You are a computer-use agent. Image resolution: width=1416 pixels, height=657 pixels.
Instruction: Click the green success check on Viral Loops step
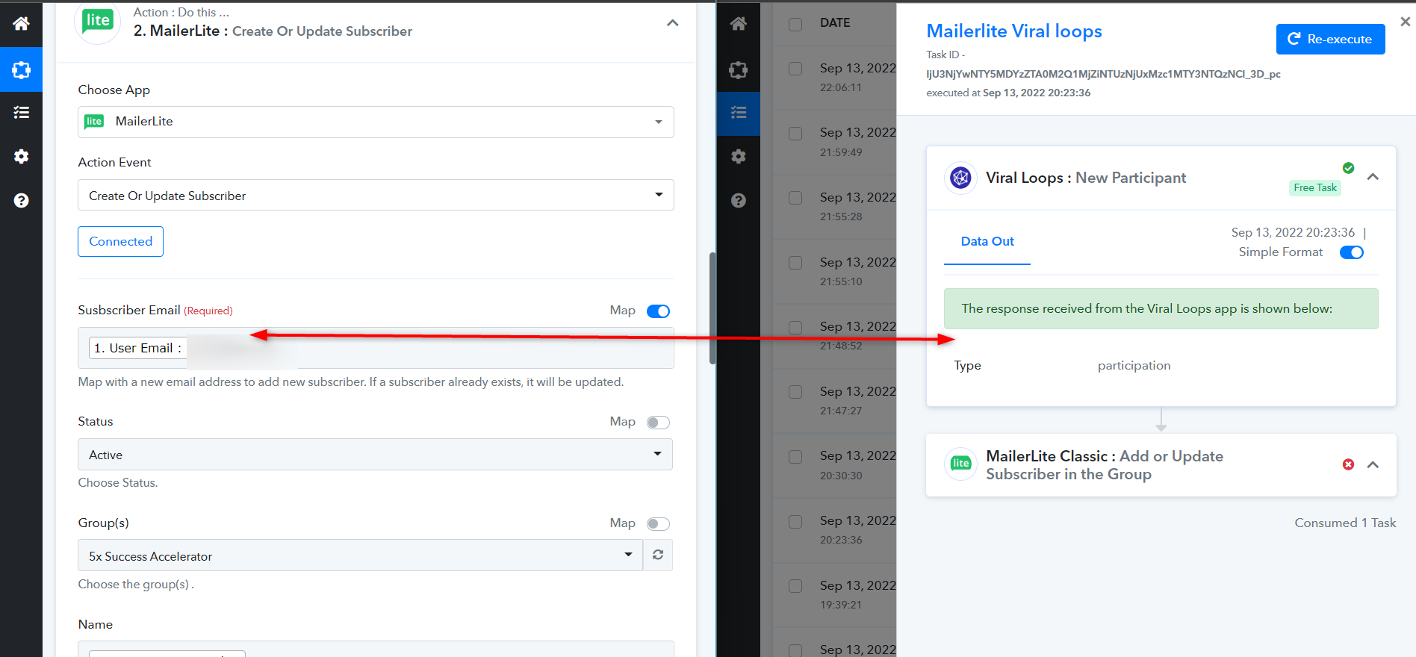(x=1348, y=168)
